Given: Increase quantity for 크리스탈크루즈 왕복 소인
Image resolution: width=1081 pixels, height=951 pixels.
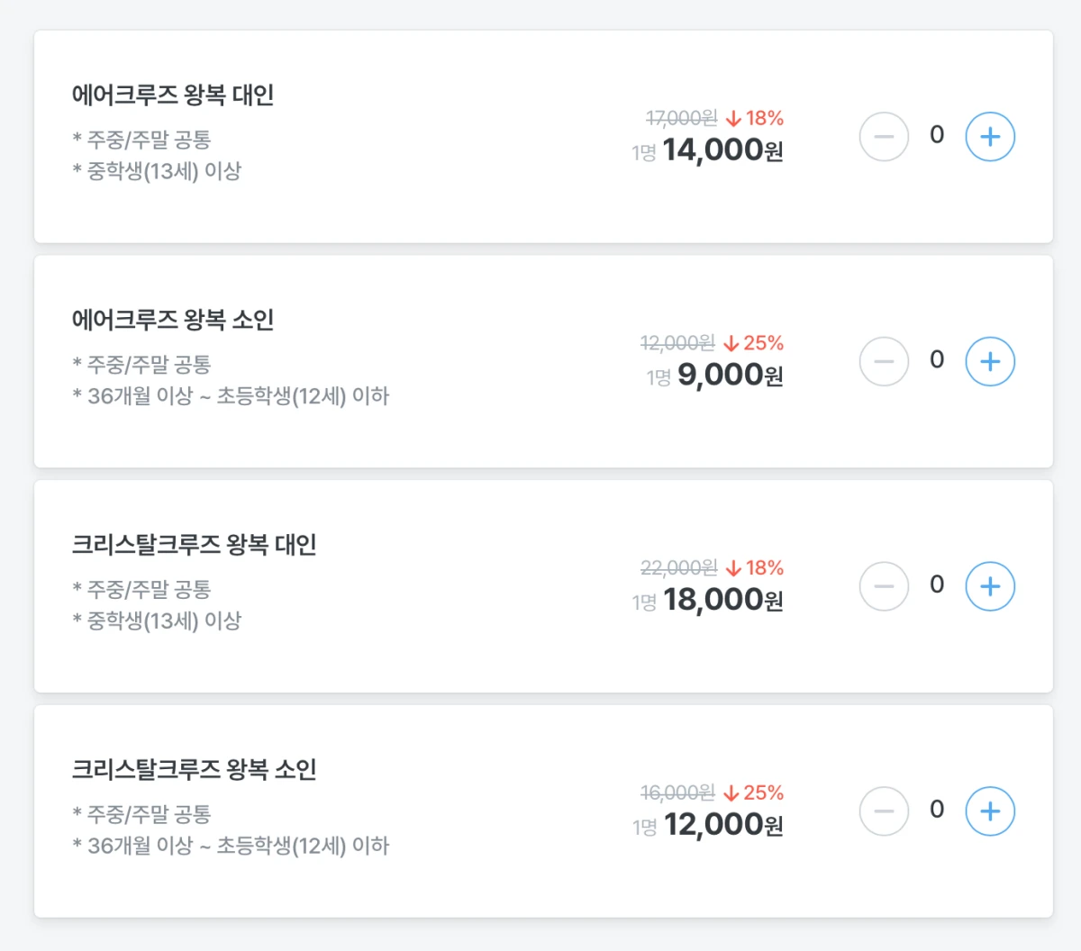Looking at the screenshot, I should tap(989, 811).
